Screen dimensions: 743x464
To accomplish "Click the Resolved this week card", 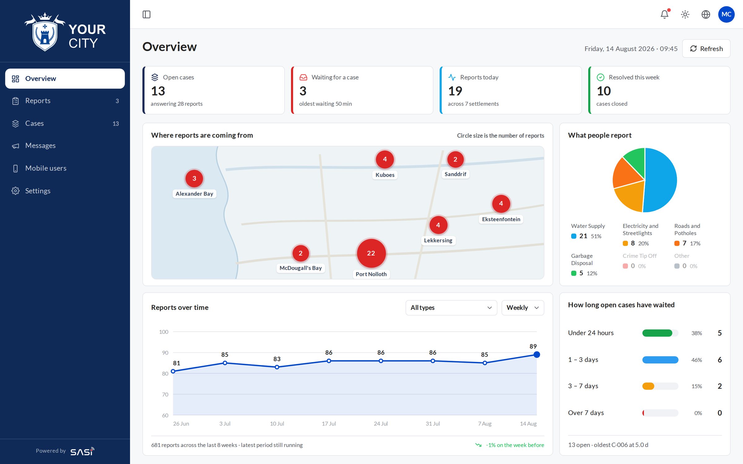I will coord(659,90).
